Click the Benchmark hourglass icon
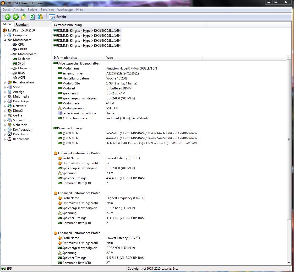This screenshot has height=272, width=294. coord(9,139)
